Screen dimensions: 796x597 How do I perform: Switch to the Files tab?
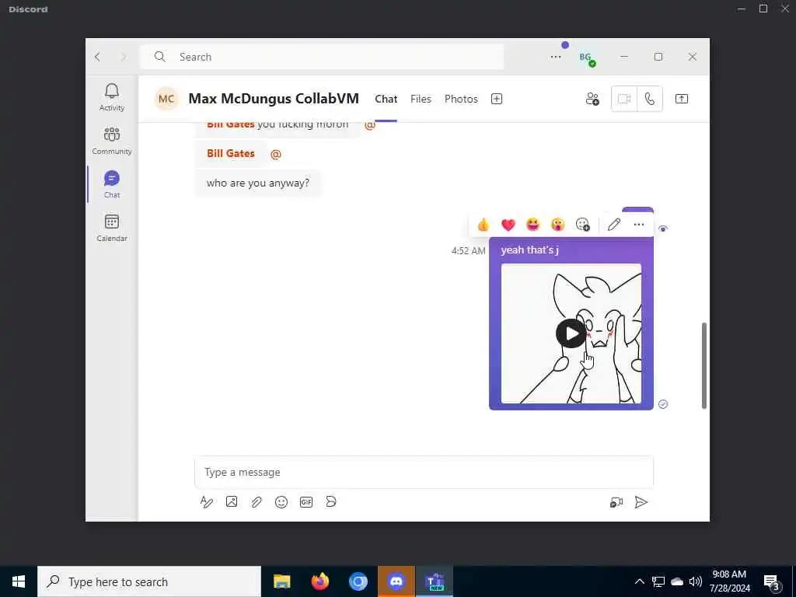point(421,99)
